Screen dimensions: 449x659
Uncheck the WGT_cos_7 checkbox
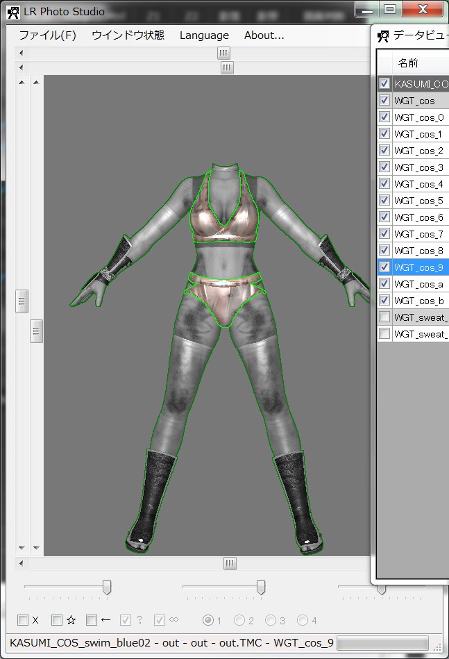pos(384,233)
